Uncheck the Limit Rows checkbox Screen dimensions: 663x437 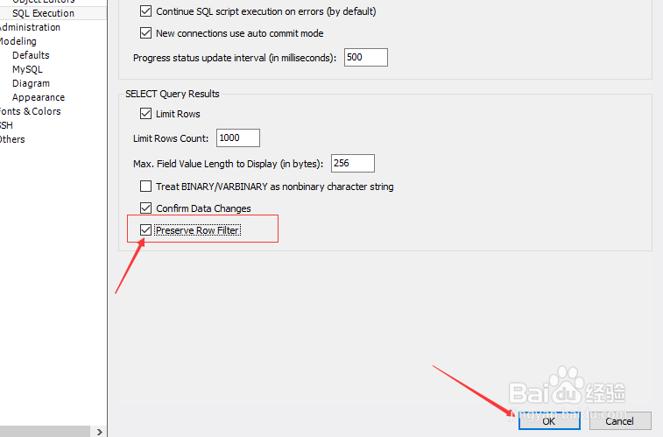coord(146,114)
